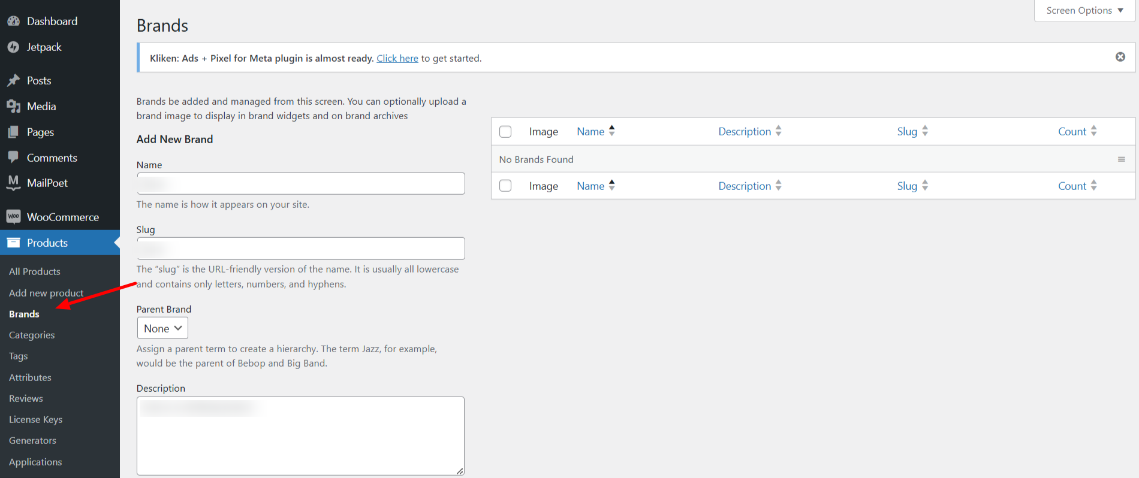1139x478 pixels.
Task: Dismiss the Kliken notice with the X icon
Action: click(x=1120, y=57)
